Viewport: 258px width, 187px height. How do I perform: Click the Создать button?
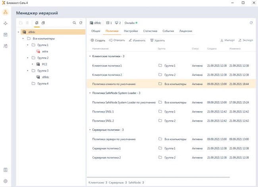coord(98,40)
